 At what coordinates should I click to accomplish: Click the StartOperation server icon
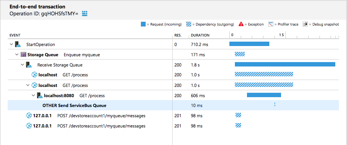click(x=18, y=44)
